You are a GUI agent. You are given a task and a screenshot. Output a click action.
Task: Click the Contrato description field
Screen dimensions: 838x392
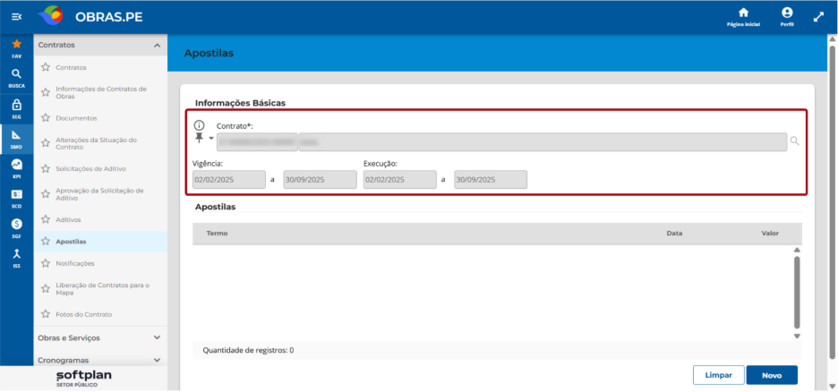tap(543, 142)
